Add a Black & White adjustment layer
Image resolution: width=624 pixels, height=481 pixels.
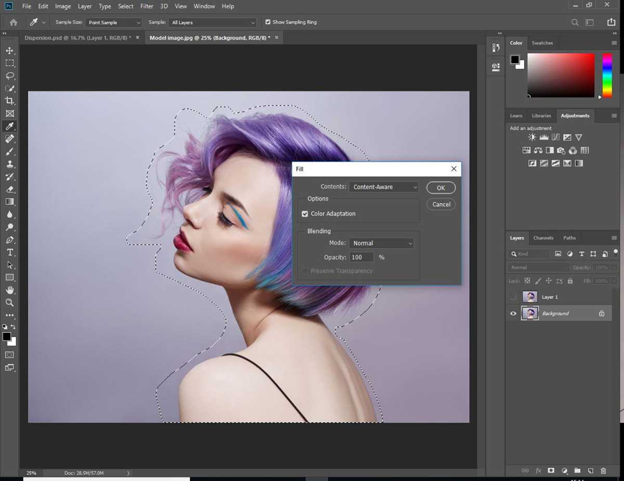pos(550,150)
